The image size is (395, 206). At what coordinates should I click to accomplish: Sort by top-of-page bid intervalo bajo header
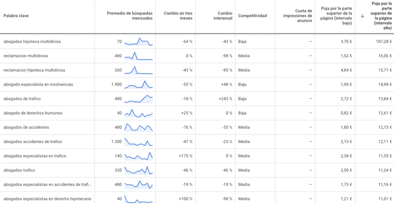click(x=337, y=16)
